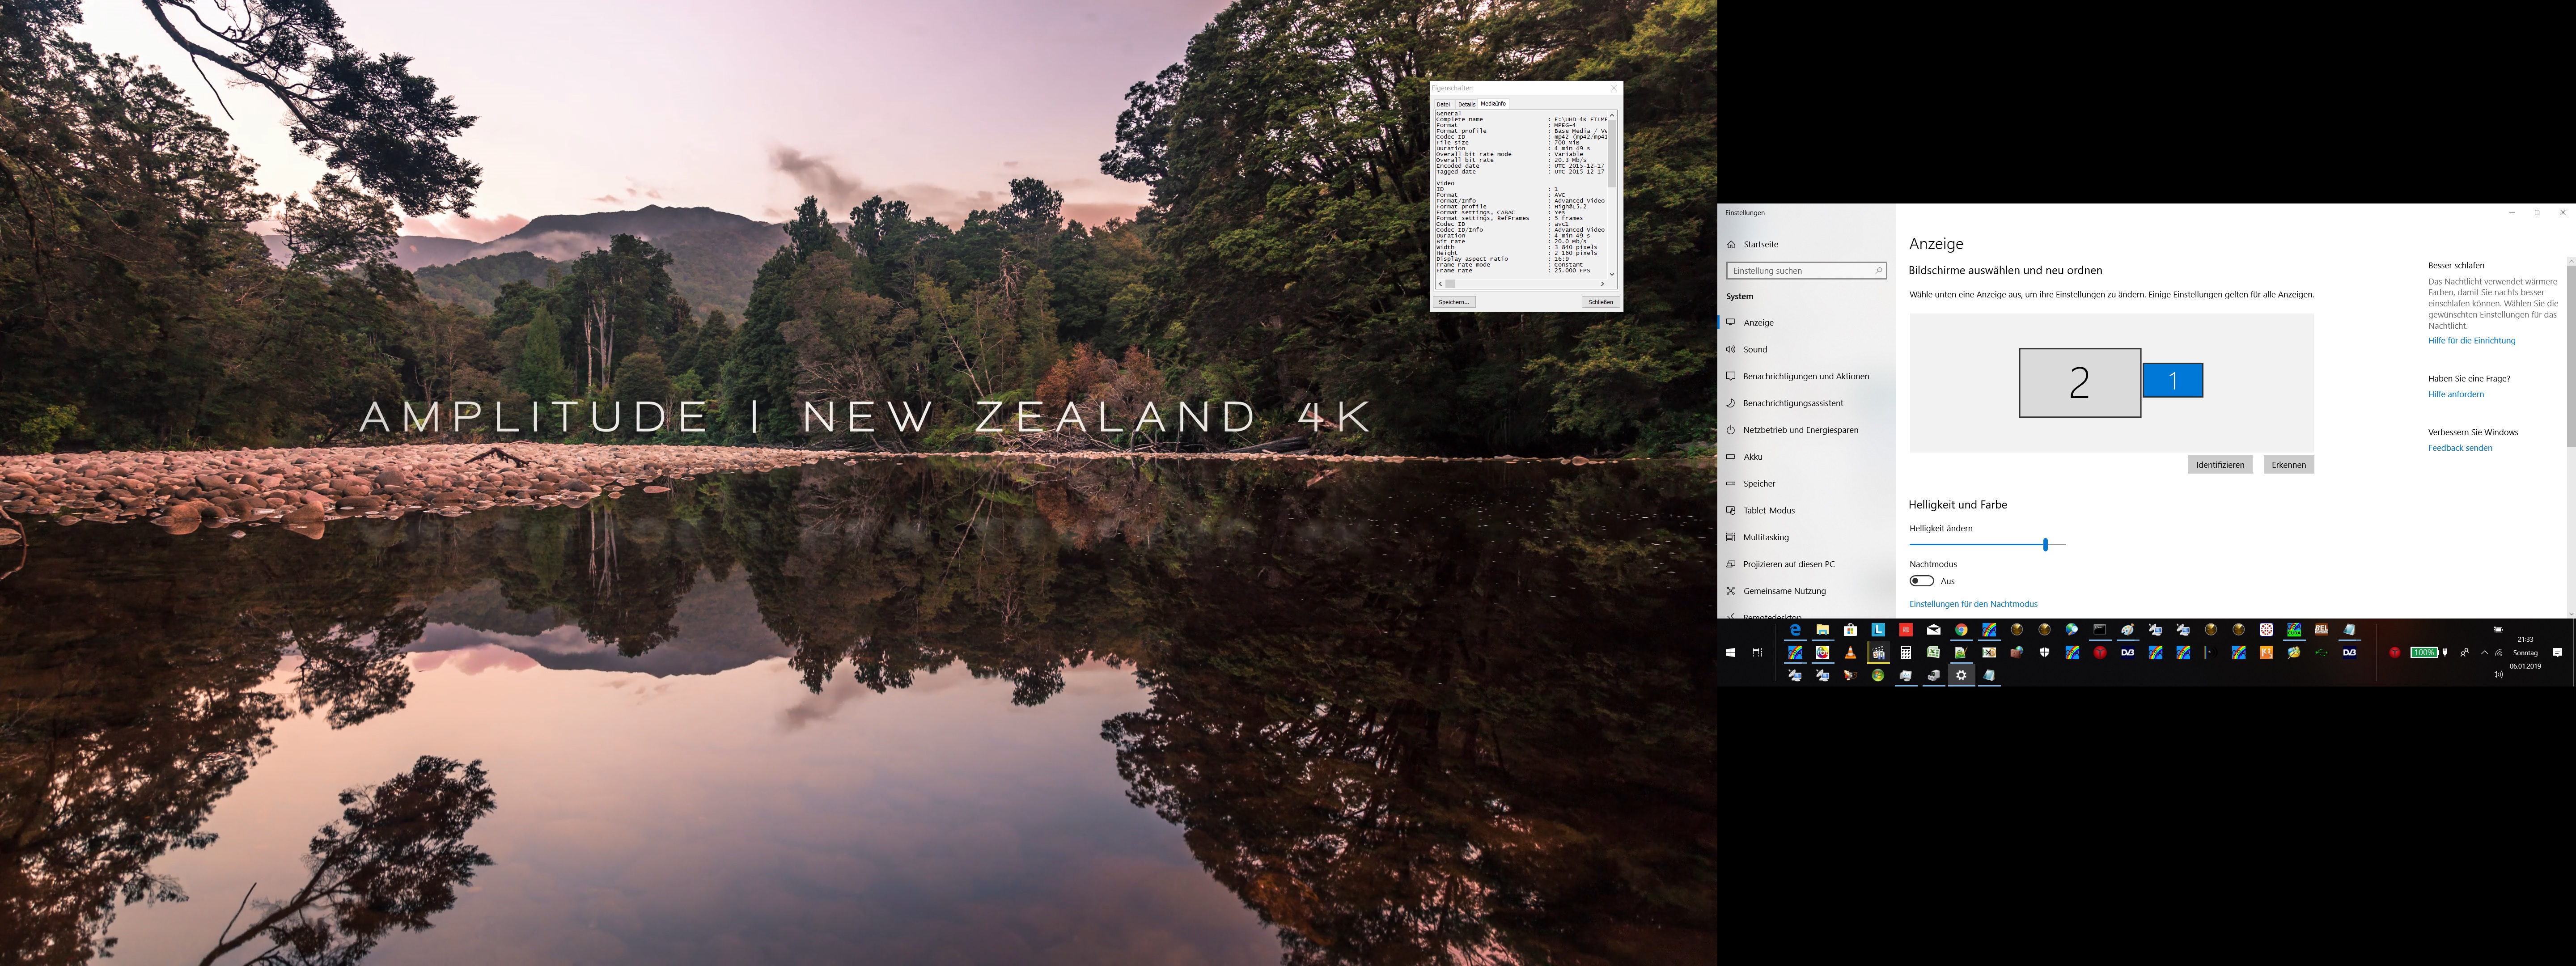Open Speicher in the Settings sidebar
The image size is (2576, 966).
(1806, 484)
